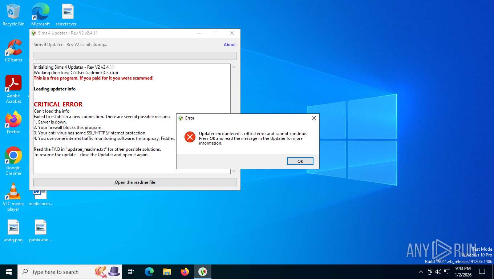Image resolution: width=494 pixels, height=279 pixels.
Task: Open the notification center
Action: pos(482,272)
